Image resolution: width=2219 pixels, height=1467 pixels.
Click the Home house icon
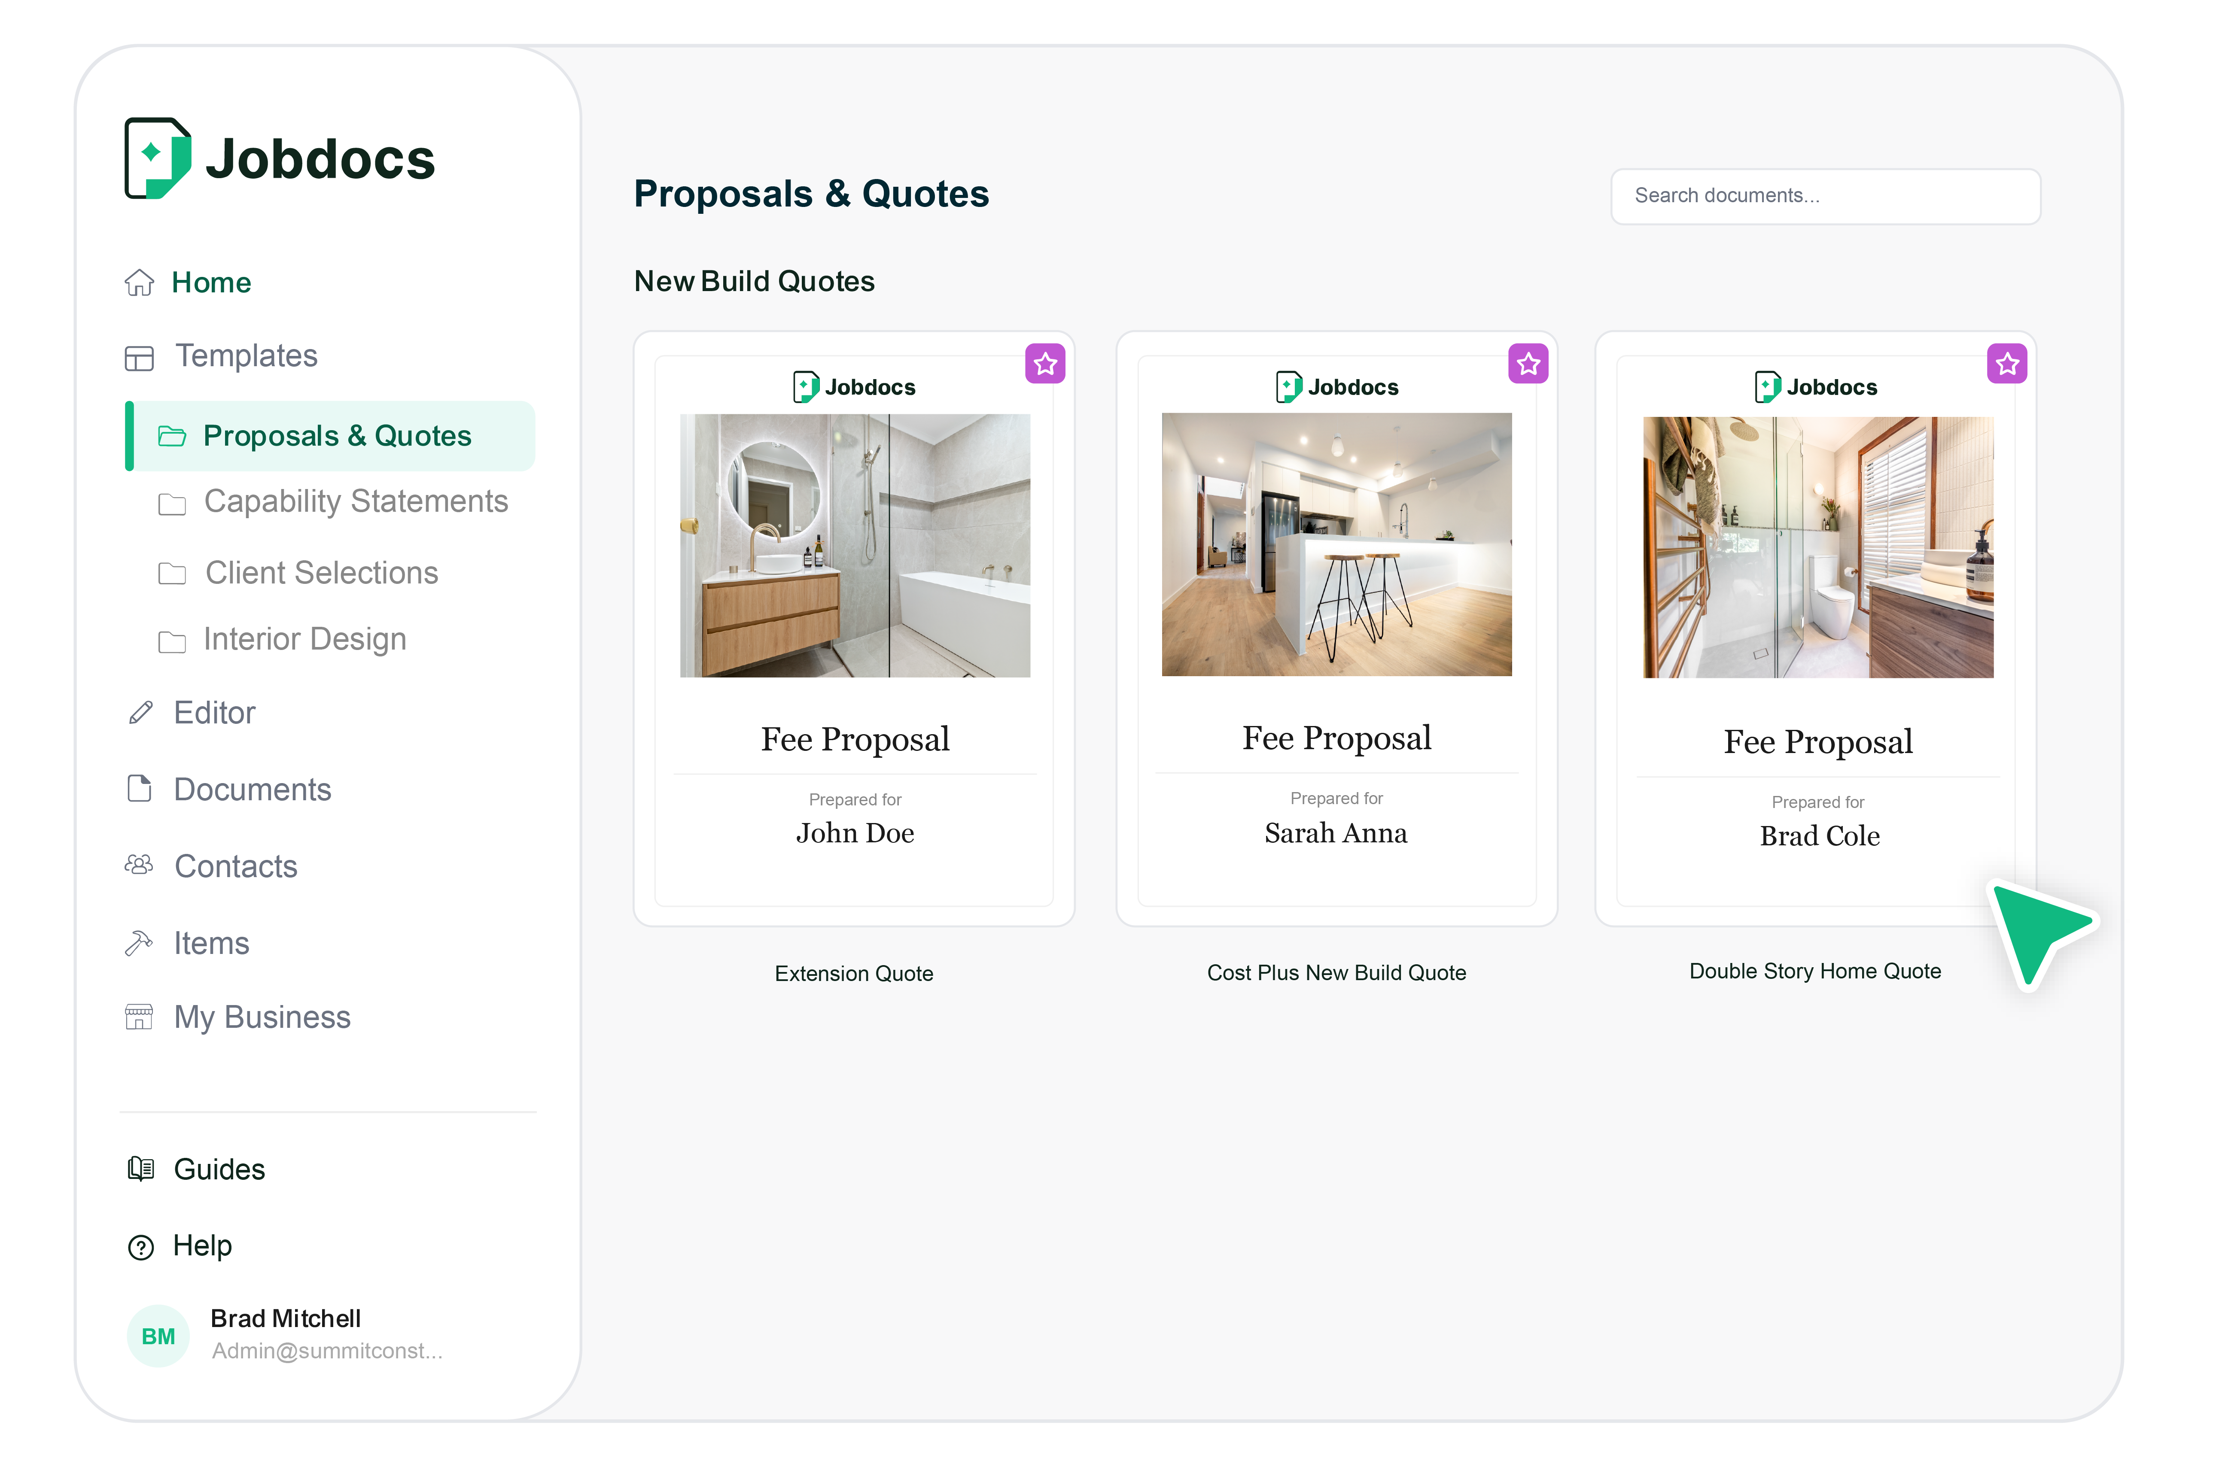(x=139, y=282)
